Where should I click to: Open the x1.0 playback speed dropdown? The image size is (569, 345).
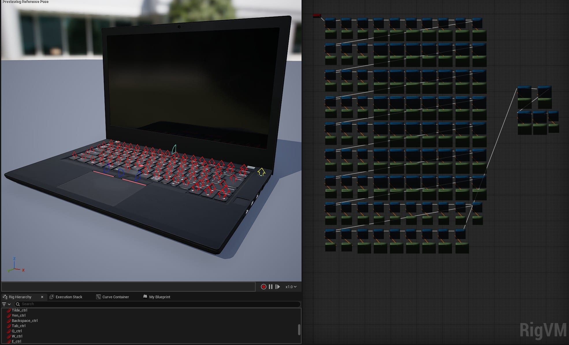coord(291,287)
